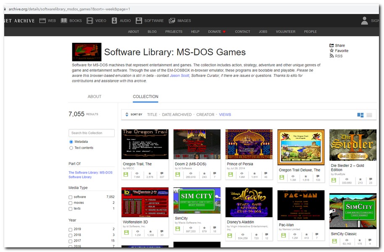Toggle the sort order arrows
384x252 pixels.
pos(127,115)
